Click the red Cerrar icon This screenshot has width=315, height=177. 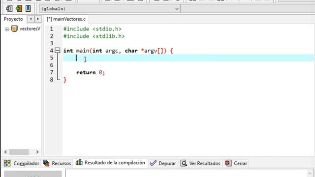[x=228, y=163]
